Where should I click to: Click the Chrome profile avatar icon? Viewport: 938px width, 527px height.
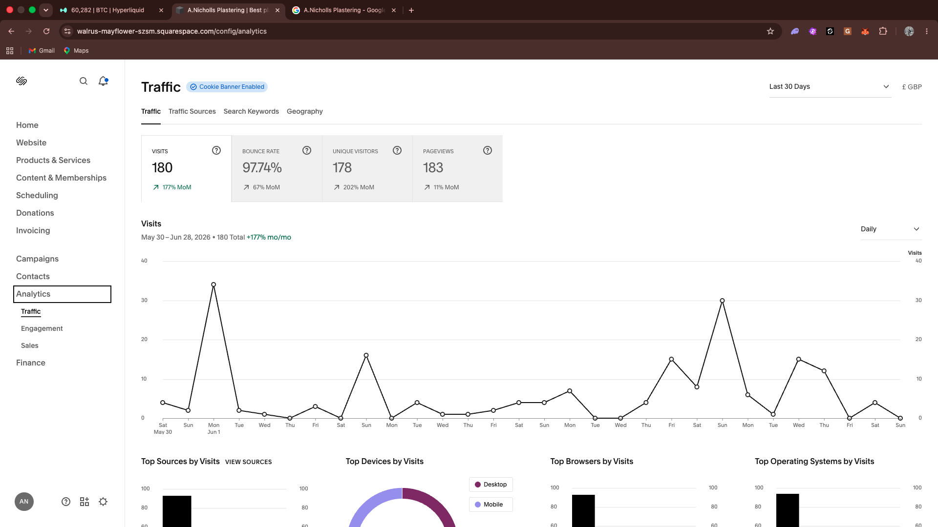point(909,31)
